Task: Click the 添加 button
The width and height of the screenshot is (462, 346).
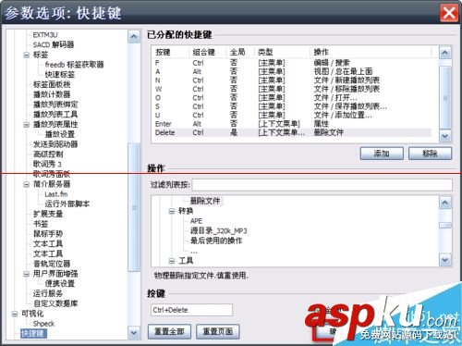Action: (x=382, y=154)
